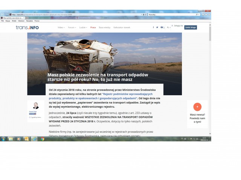
Task: Click the trans.INFO logo
Action: pyautogui.click(x=27, y=27)
